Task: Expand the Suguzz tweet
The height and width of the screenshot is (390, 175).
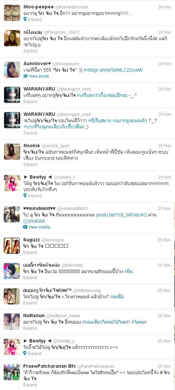Action: (x=30, y=252)
